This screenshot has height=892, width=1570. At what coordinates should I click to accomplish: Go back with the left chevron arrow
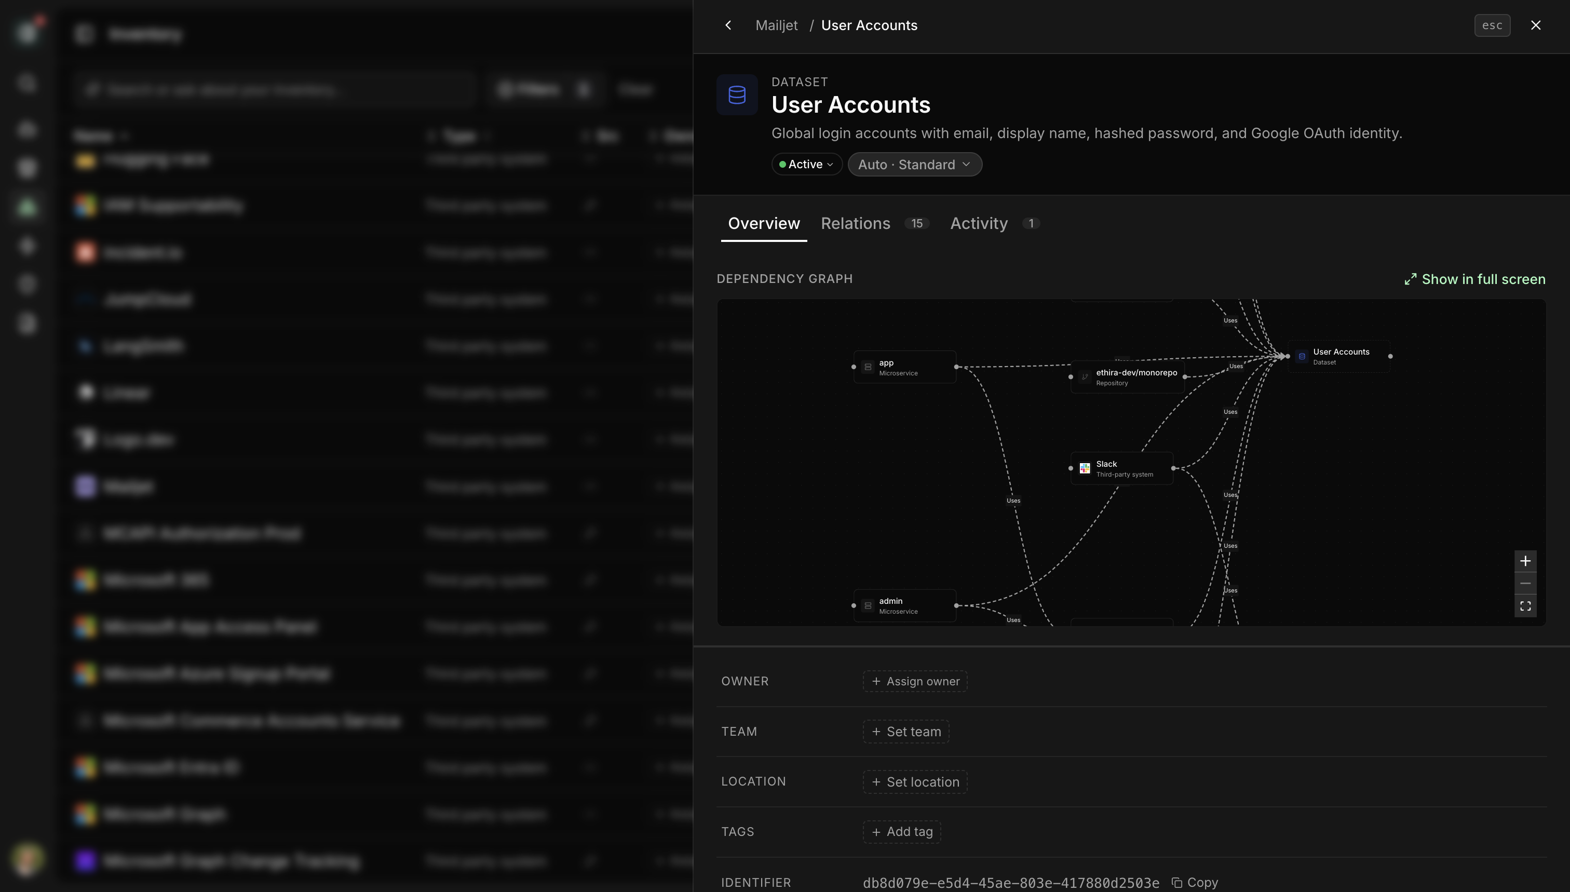click(x=728, y=25)
